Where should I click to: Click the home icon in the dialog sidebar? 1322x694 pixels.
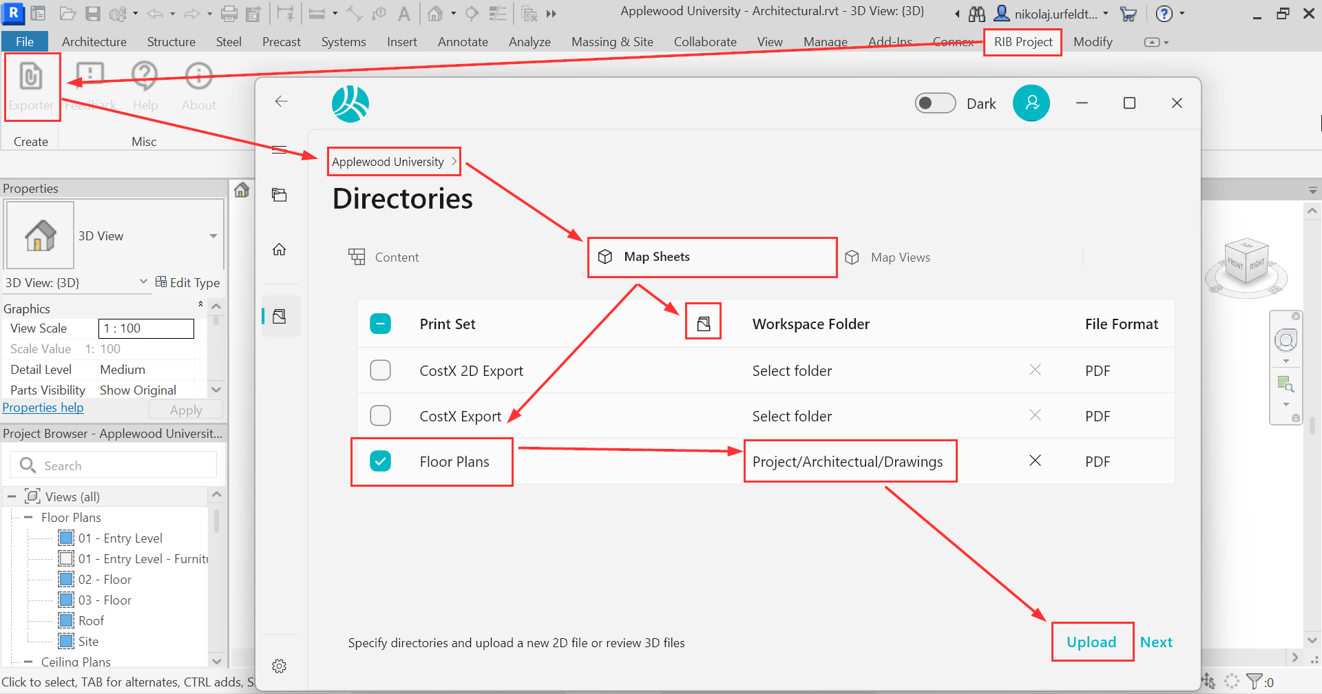[x=279, y=249]
